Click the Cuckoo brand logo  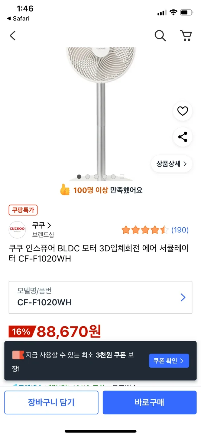17,230
